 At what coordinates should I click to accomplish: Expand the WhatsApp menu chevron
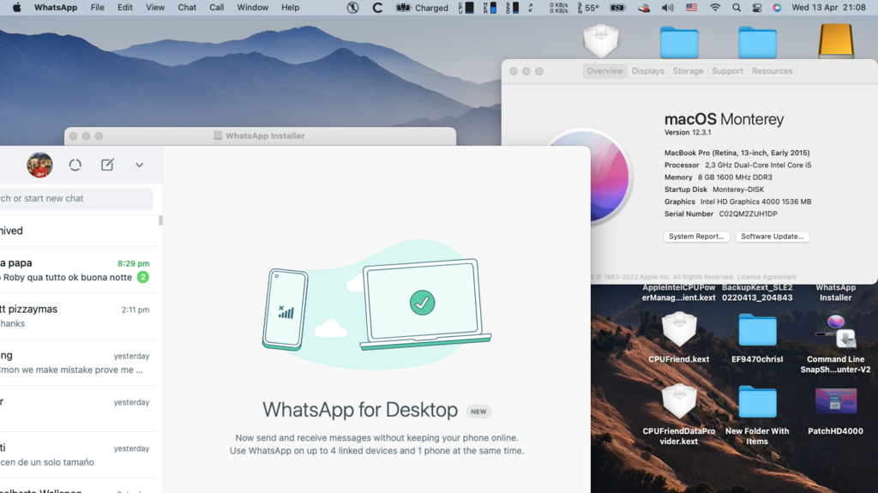pos(140,165)
